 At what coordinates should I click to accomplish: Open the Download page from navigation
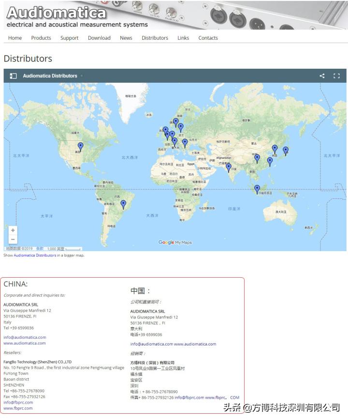pyautogui.click(x=99, y=38)
